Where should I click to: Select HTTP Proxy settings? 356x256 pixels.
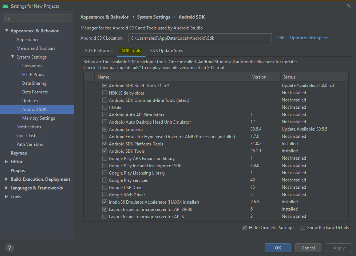coord(33,75)
